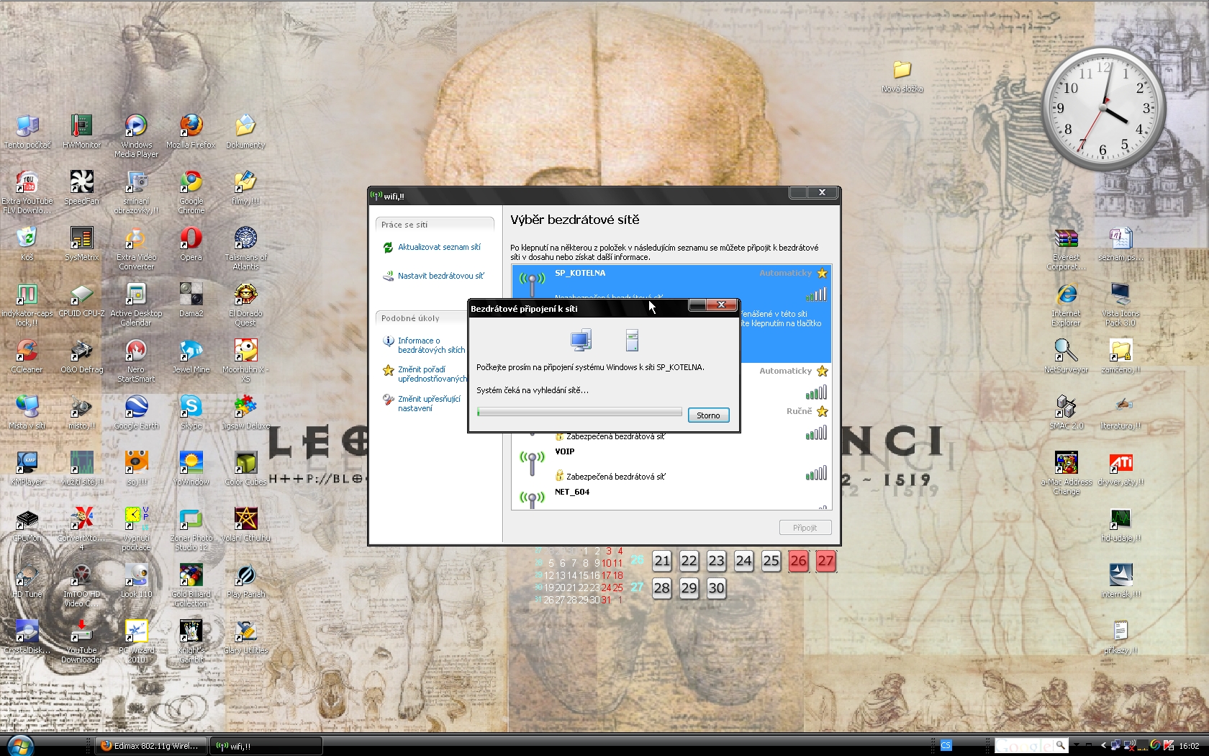
Task: Click the taskbar Google search field
Action: [x=1025, y=745]
